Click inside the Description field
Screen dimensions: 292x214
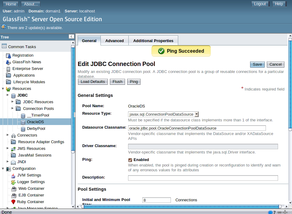203,178
